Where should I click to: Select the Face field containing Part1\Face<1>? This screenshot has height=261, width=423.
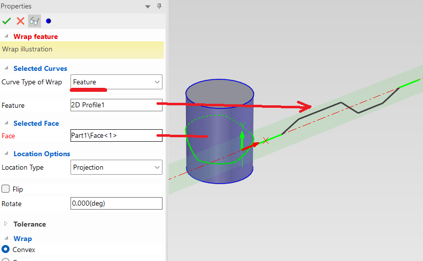click(116, 135)
